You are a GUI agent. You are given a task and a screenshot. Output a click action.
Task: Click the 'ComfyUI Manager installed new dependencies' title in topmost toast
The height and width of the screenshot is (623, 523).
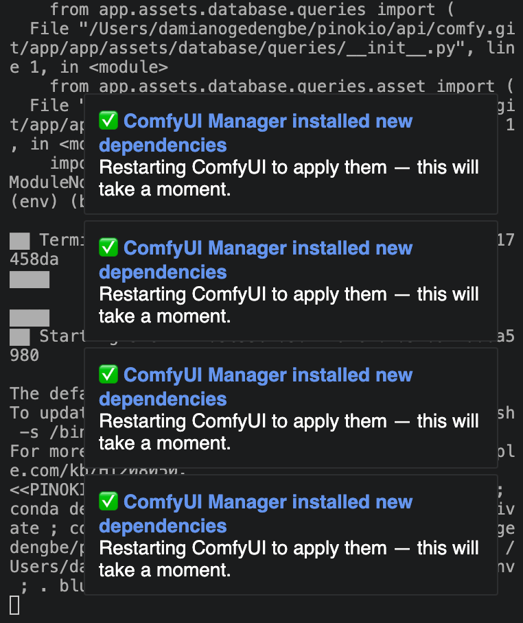(256, 133)
